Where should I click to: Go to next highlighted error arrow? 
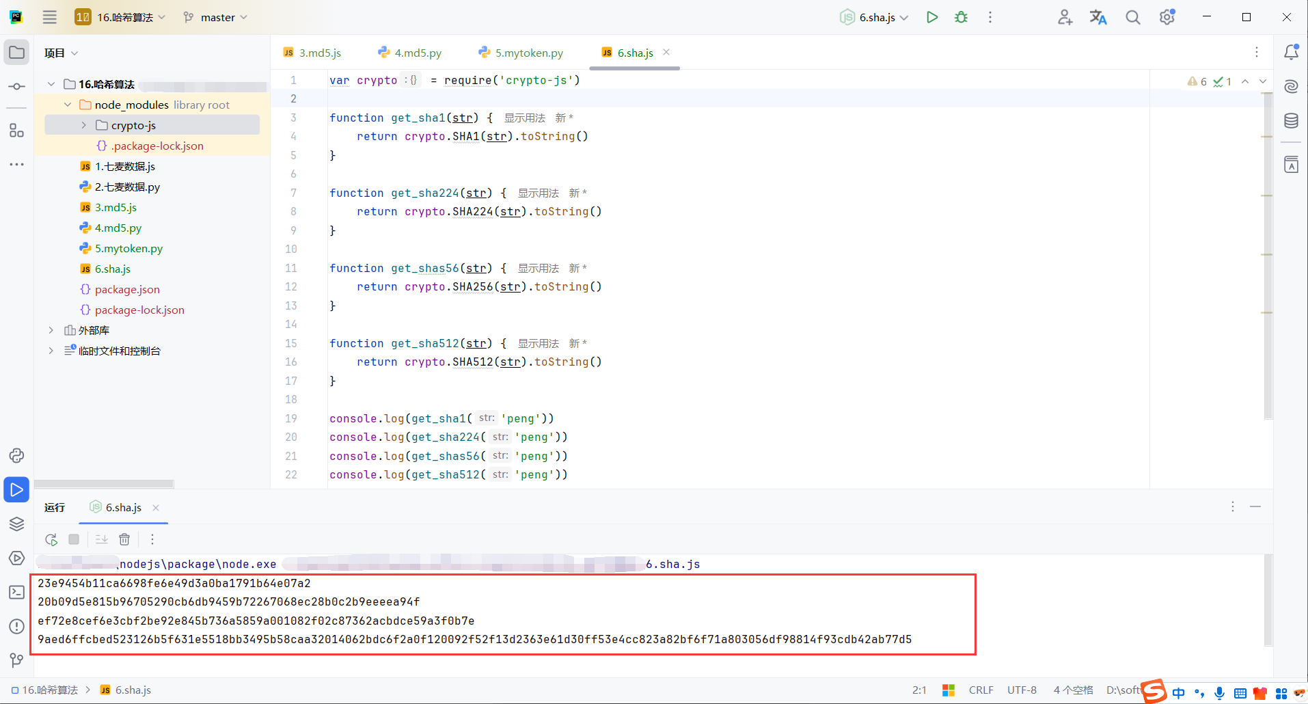[1263, 81]
